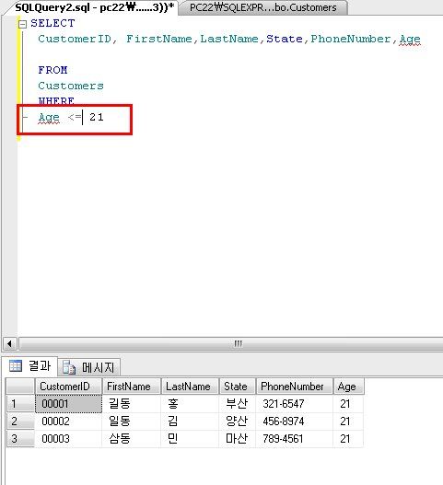Click Age cell in row 00003

coord(348,439)
